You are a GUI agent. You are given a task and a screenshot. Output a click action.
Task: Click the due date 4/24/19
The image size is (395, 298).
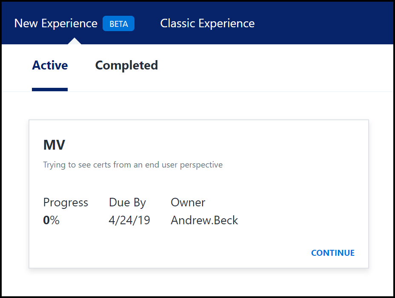tap(129, 220)
